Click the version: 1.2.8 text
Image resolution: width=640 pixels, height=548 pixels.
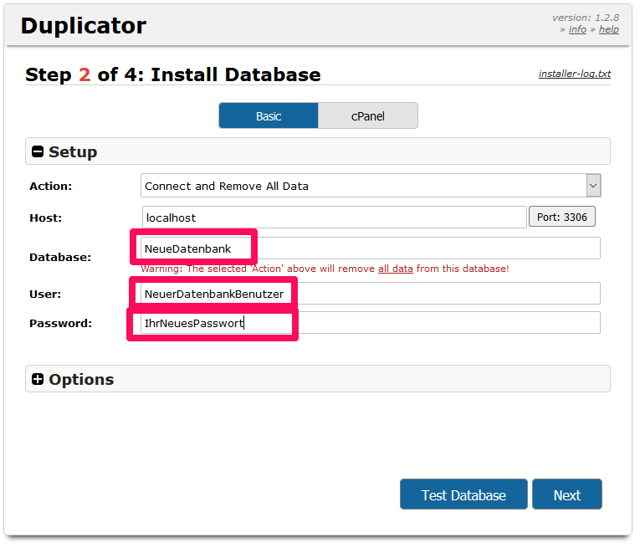(x=586, y=18)
